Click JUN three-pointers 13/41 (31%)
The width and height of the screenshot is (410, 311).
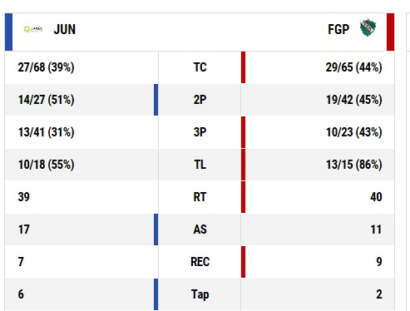click(46, 132)
